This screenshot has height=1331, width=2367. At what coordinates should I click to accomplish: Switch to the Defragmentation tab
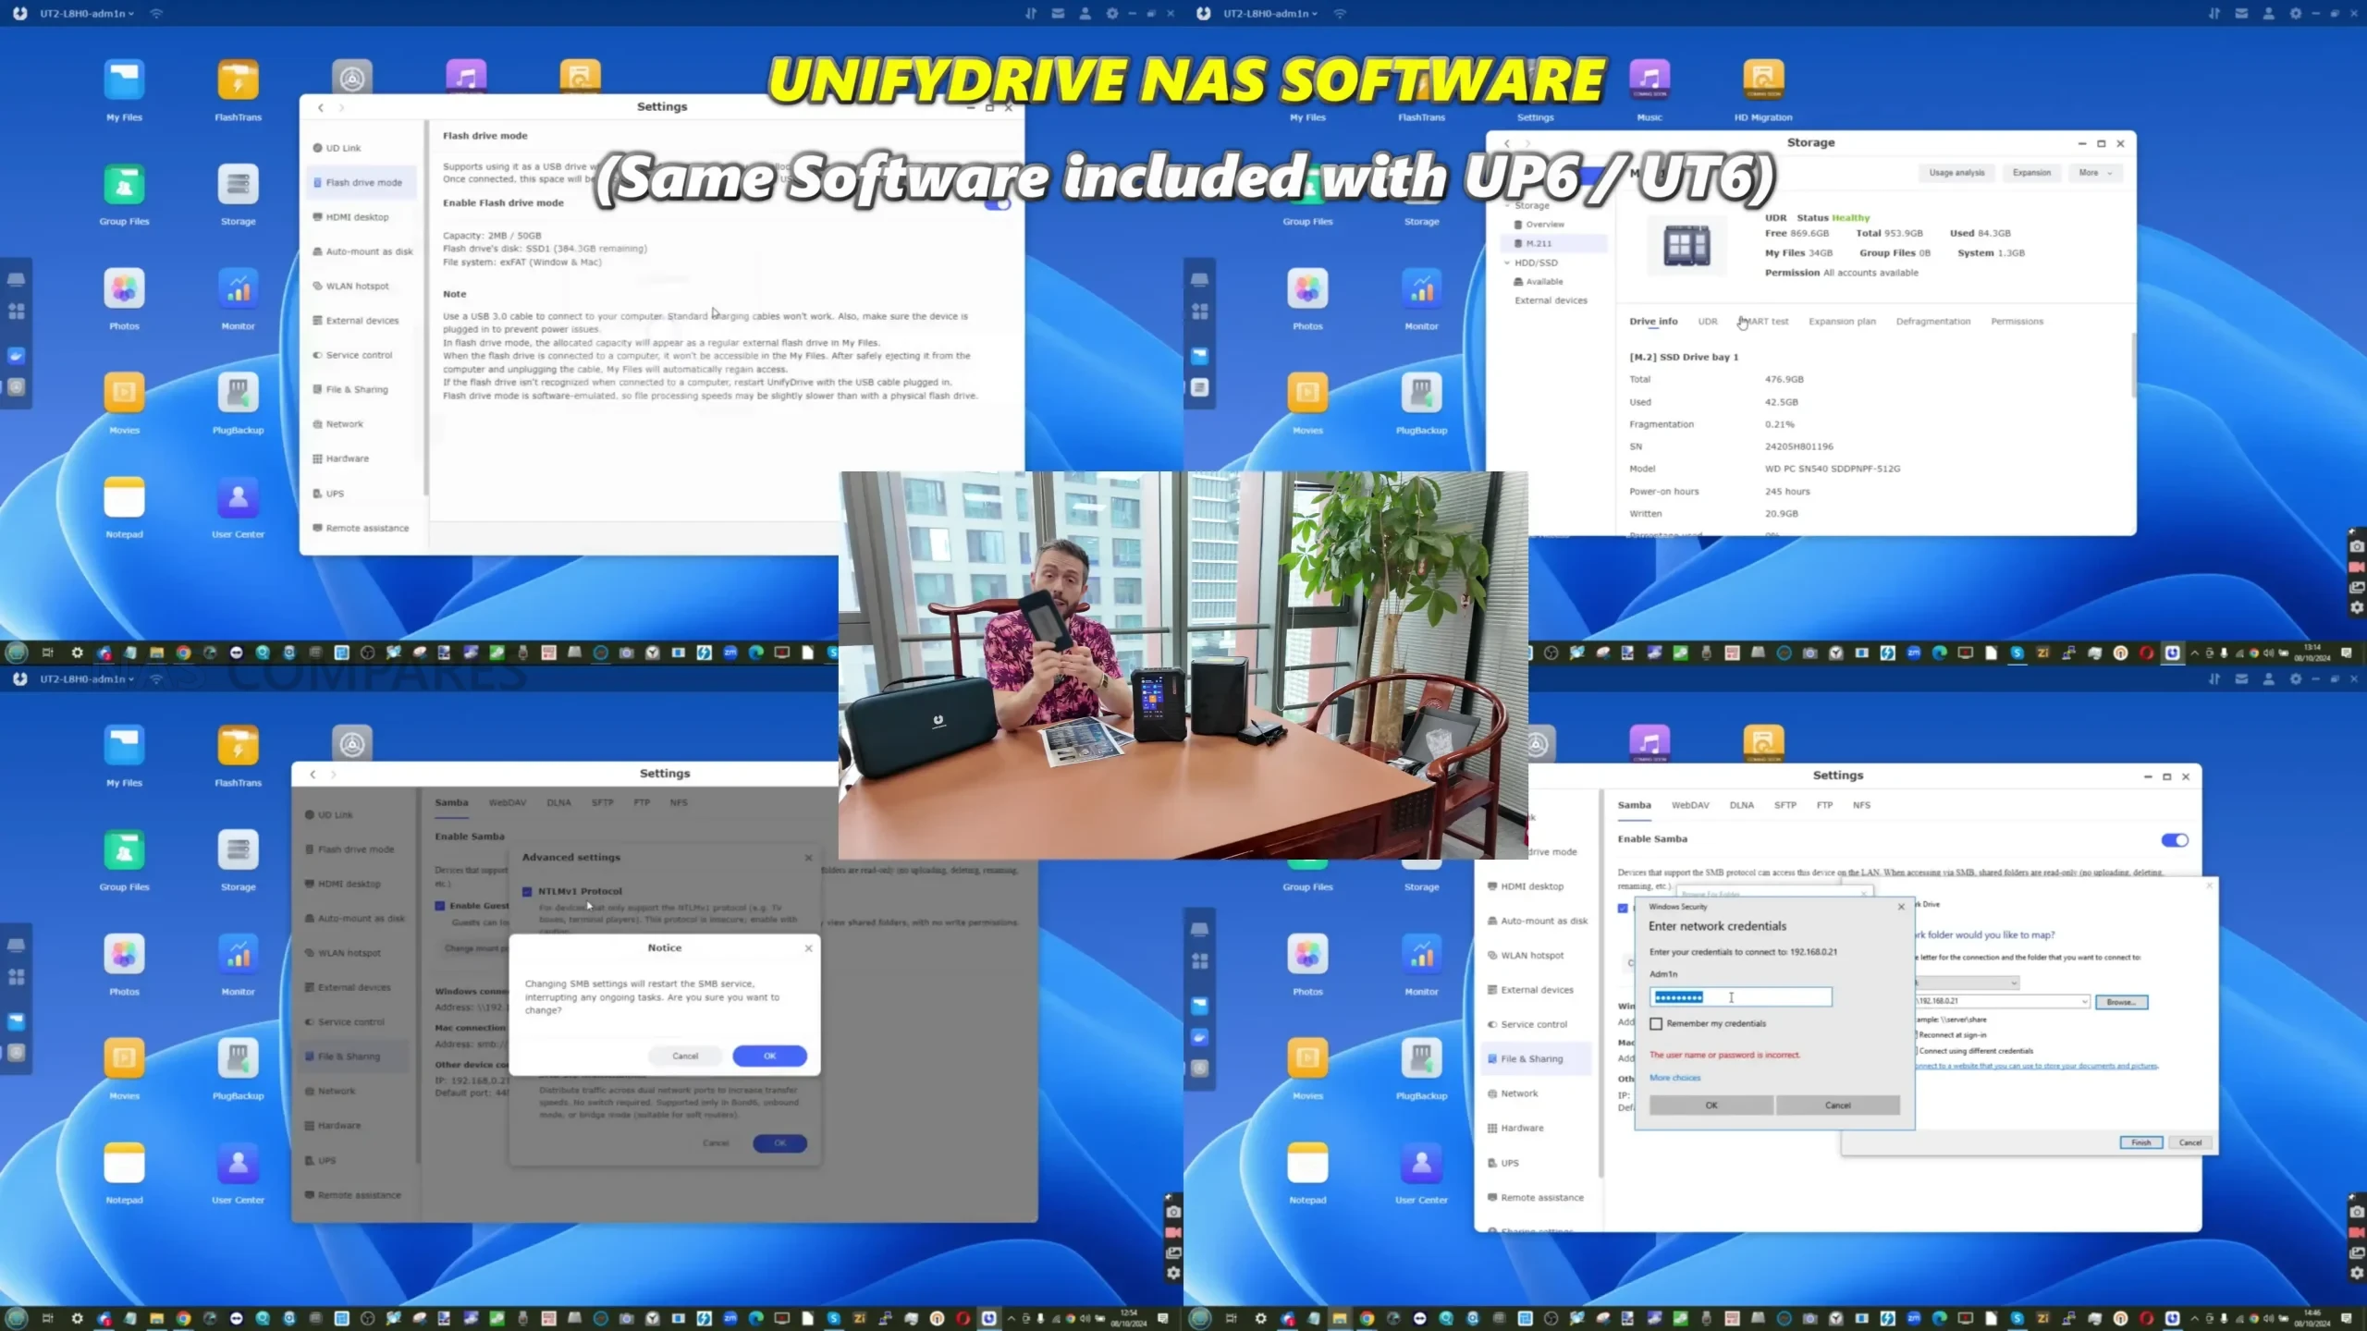pos(1932,322)
